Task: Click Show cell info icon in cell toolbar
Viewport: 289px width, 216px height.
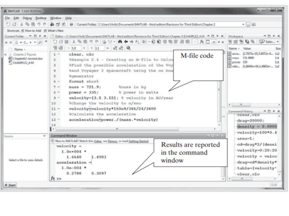Action: pos(129,48)
